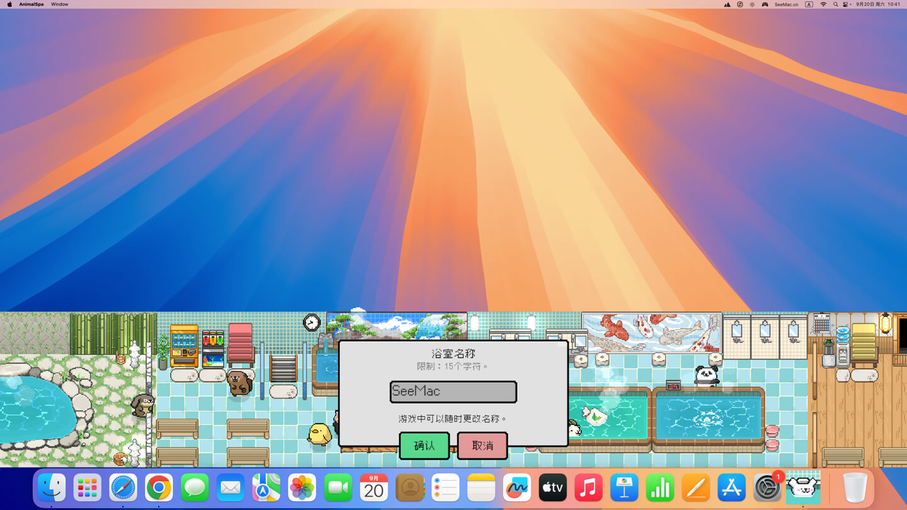907x510 pixels.
Task: Click the pink 取消 cancel button
Action: click(482, 446)
